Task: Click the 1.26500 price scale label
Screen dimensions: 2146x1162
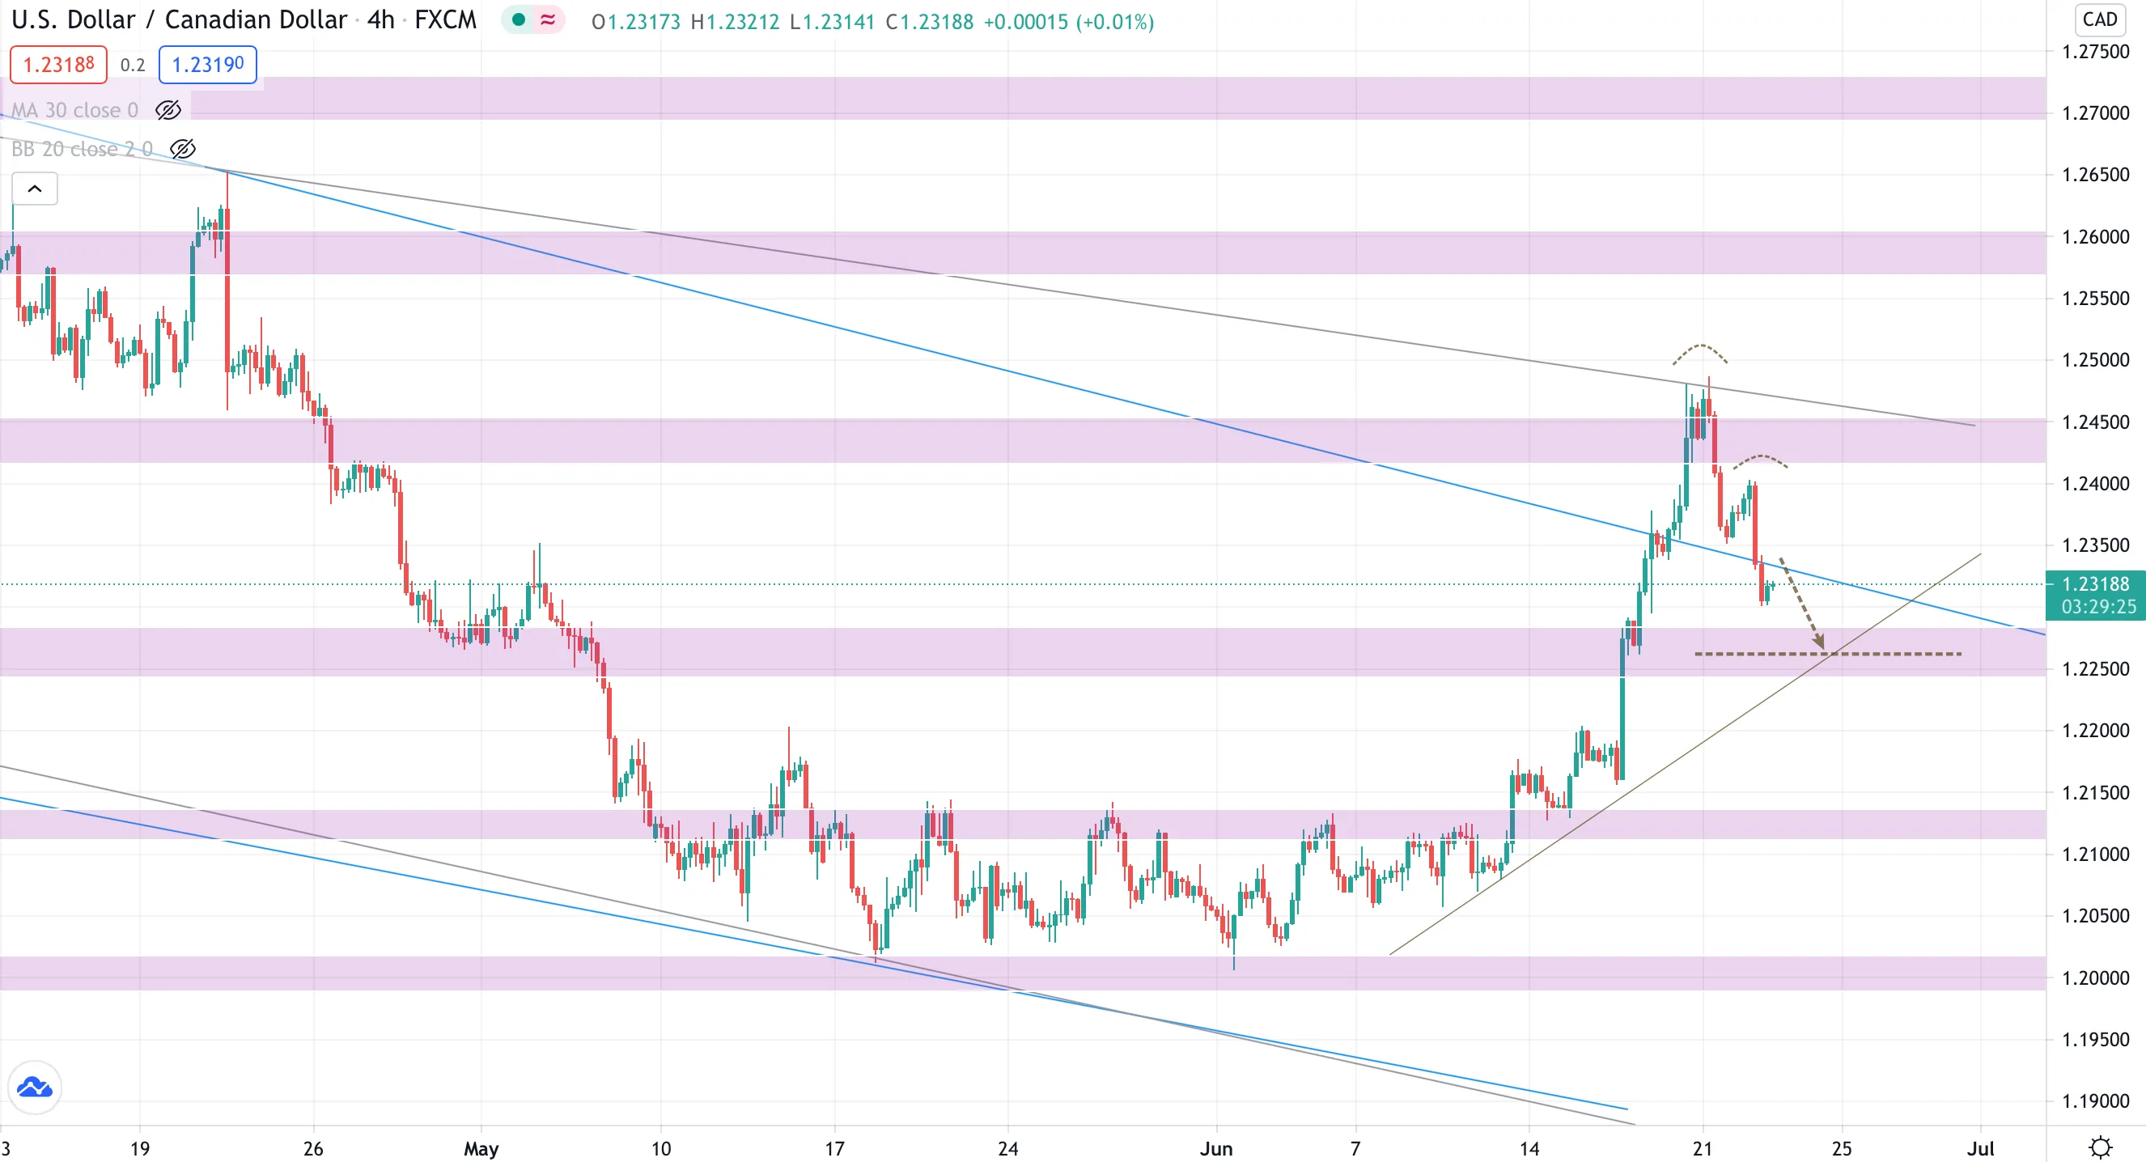Action: pyautogui.click(x=2095, y=175)
